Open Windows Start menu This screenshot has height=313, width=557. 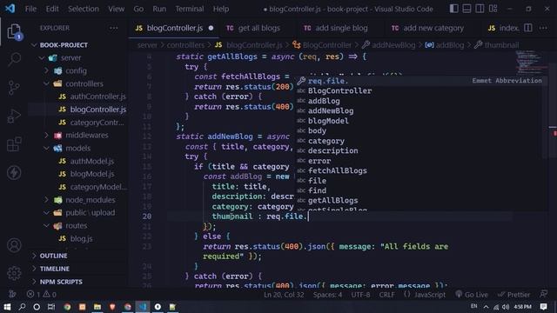click(x=7, y=307)
